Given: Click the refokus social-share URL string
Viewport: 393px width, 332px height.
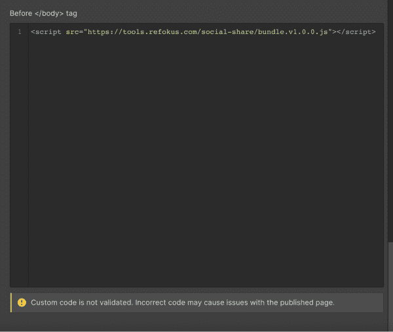Looking at the screenshot, I should tap(208, 32).
